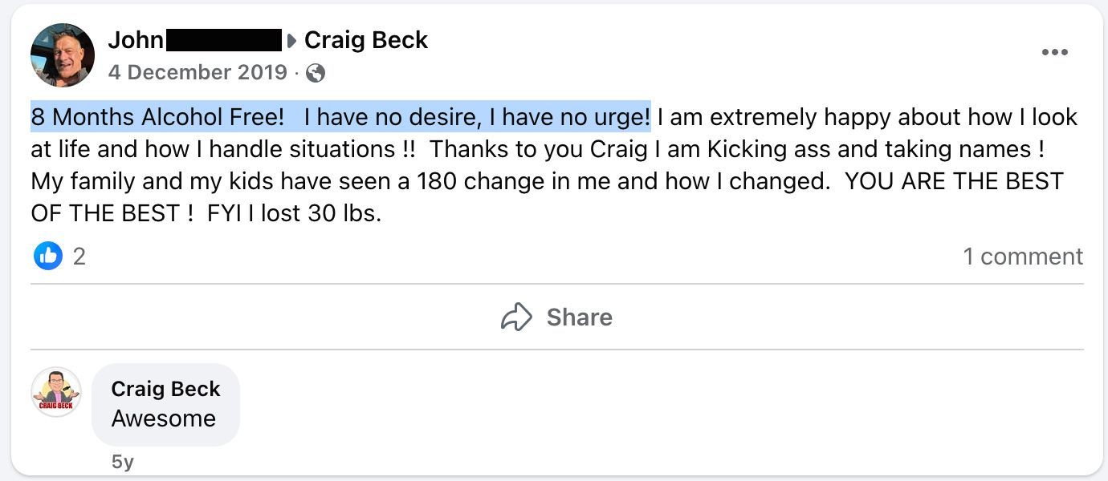Click the arrow between John and Craig Beck

[292, 40]
